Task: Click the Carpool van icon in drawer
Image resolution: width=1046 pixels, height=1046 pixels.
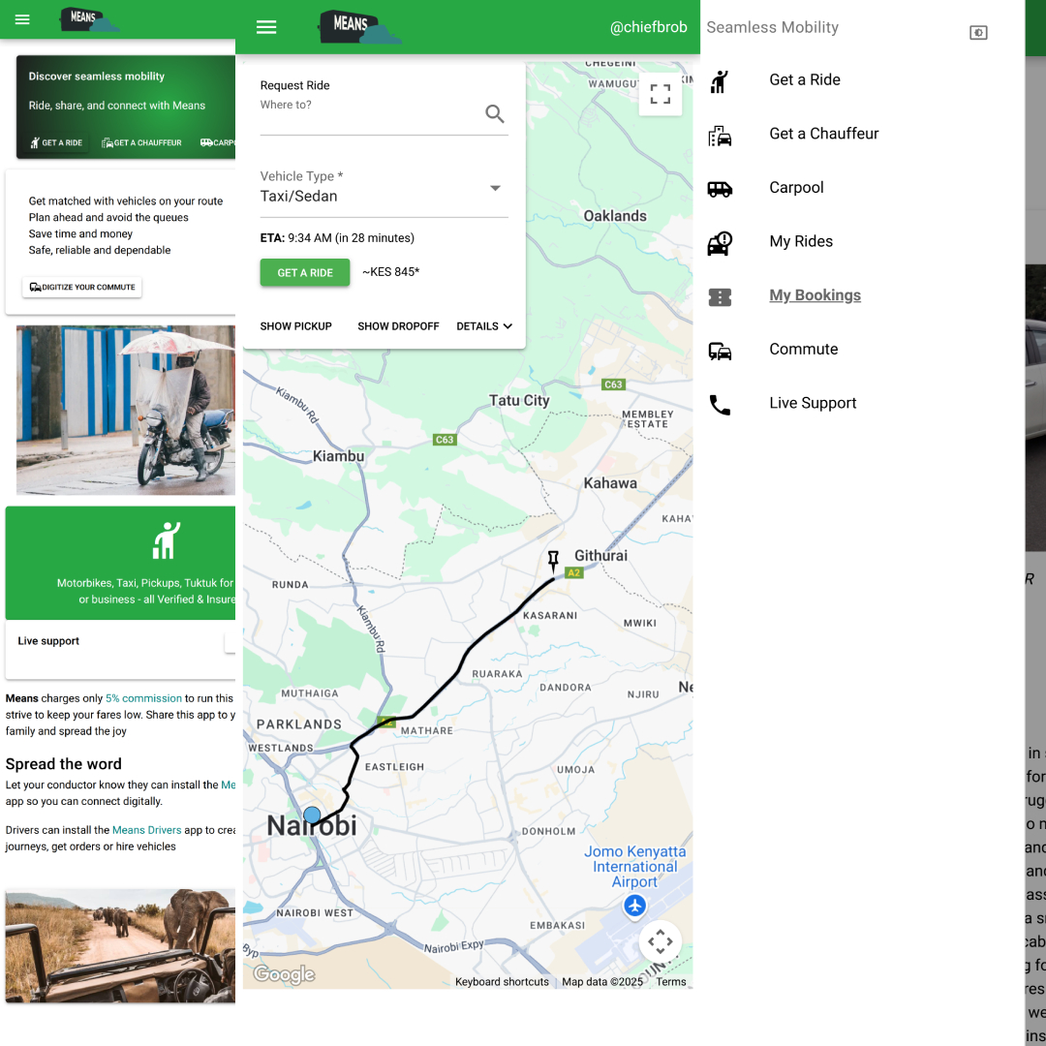Action: [720, 189]
